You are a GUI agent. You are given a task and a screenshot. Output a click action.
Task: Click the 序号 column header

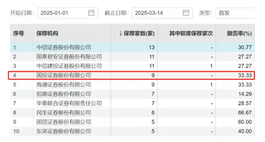pyautogui.click(x=19, y=33)
